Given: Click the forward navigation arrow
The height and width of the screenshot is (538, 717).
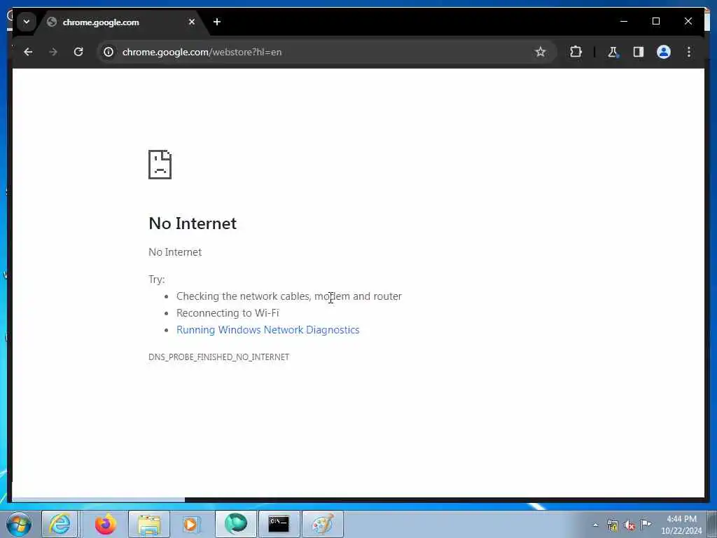Looking at the screenshot, I should (x=53, y=52).
